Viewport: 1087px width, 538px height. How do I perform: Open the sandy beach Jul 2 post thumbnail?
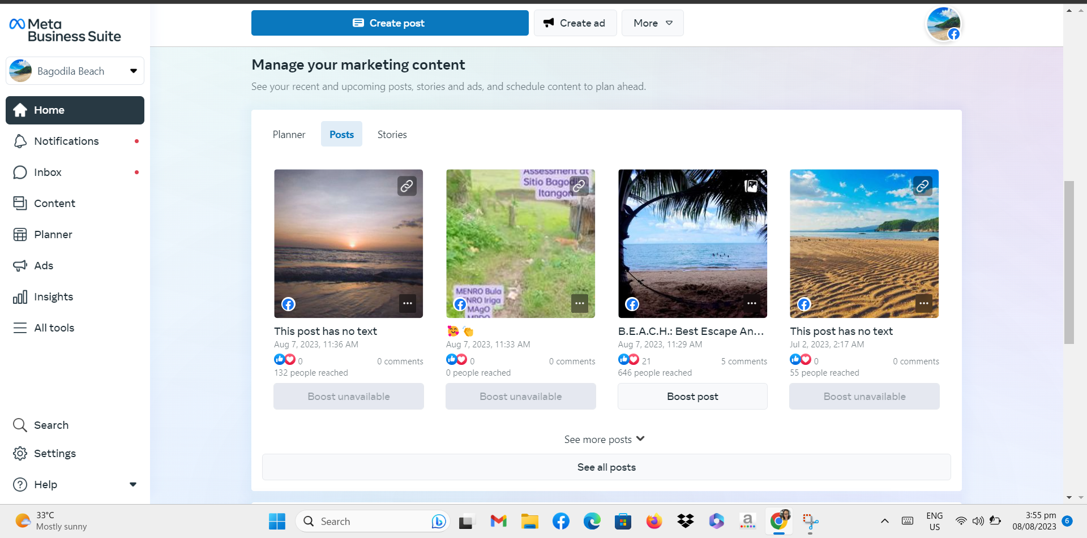(x=864, y=244)
